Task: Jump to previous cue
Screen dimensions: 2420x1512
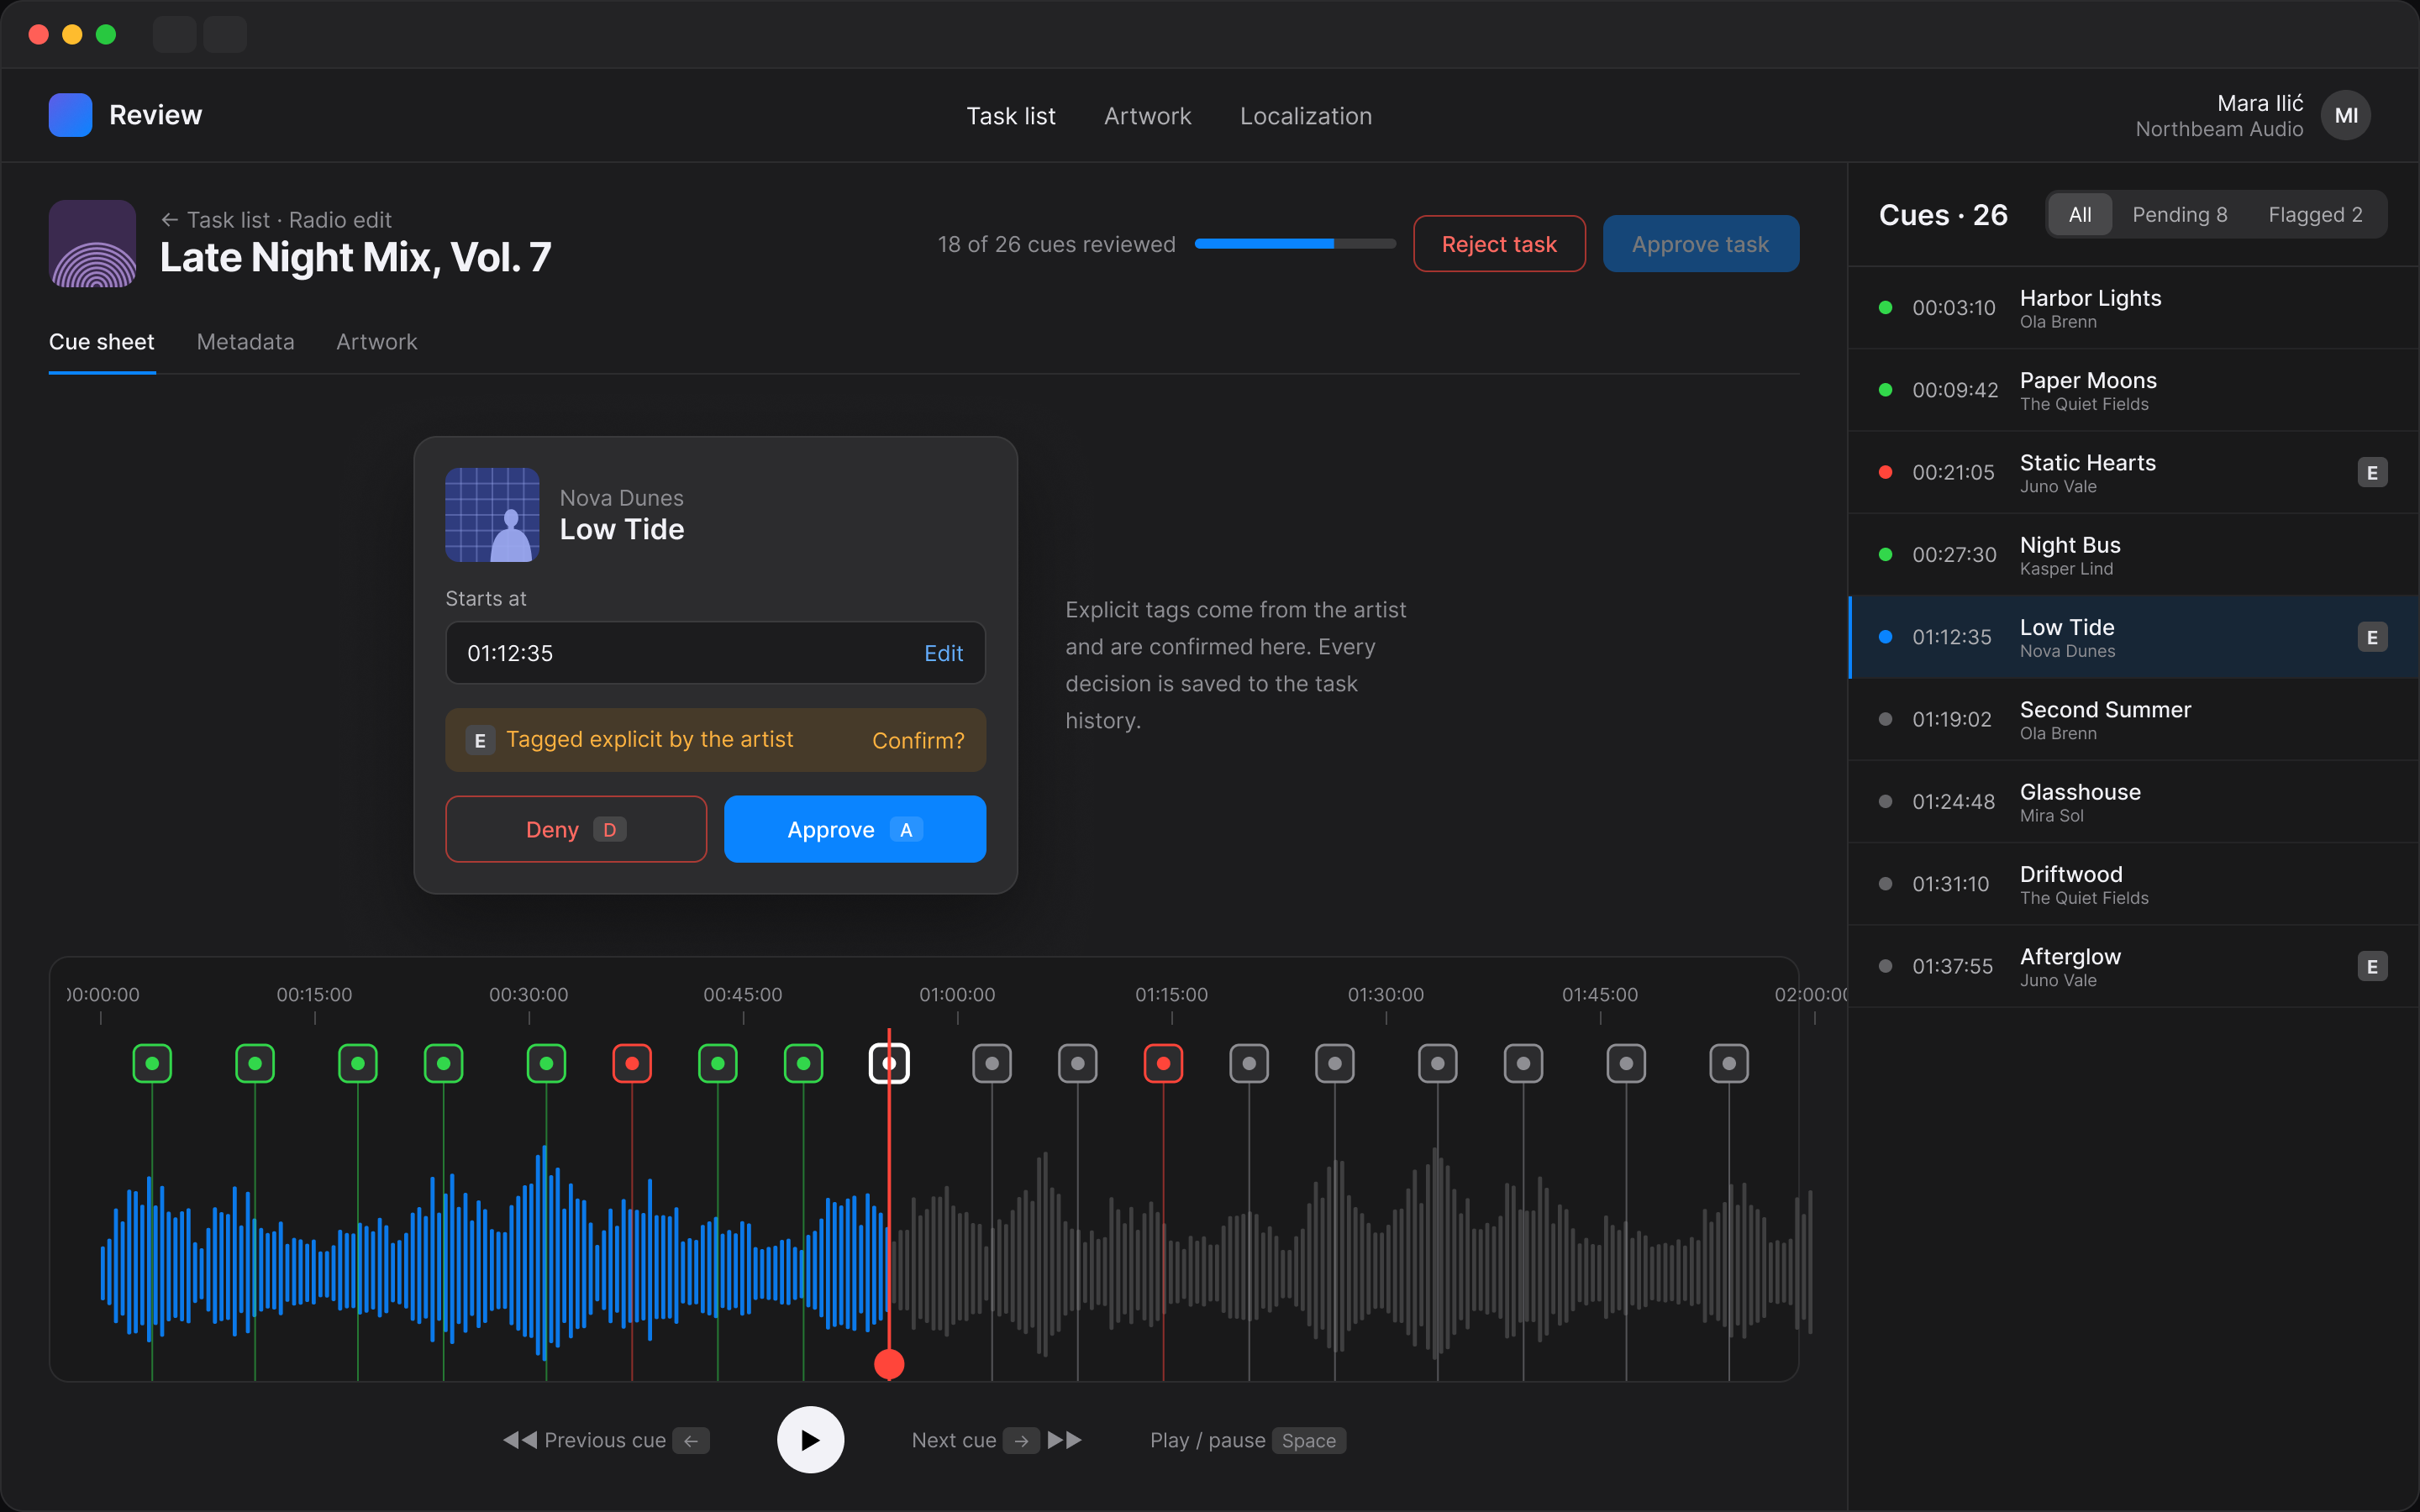Action: click(x=605, y=1440)
